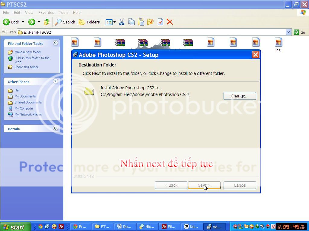Cancel the Adobe Photoshop CS2 setup
The width and height of the screenshot is (309, 231).
click(x=240, y=185)
